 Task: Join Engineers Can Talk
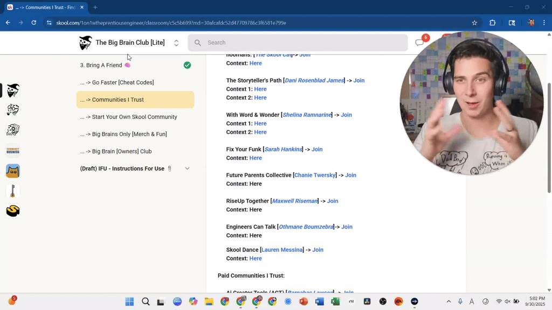click(347, 227)
